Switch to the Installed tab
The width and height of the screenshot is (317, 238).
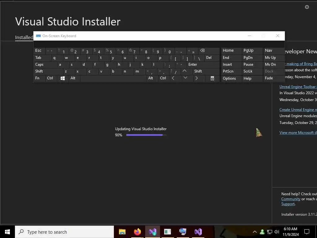click(24, 37)
